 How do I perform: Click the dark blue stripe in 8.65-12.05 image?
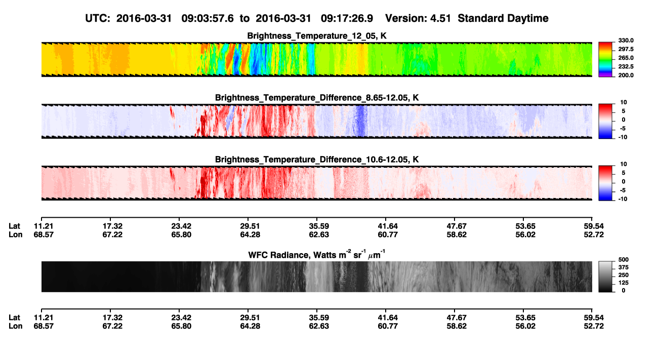pyautogui.click(x=359, y=120)
